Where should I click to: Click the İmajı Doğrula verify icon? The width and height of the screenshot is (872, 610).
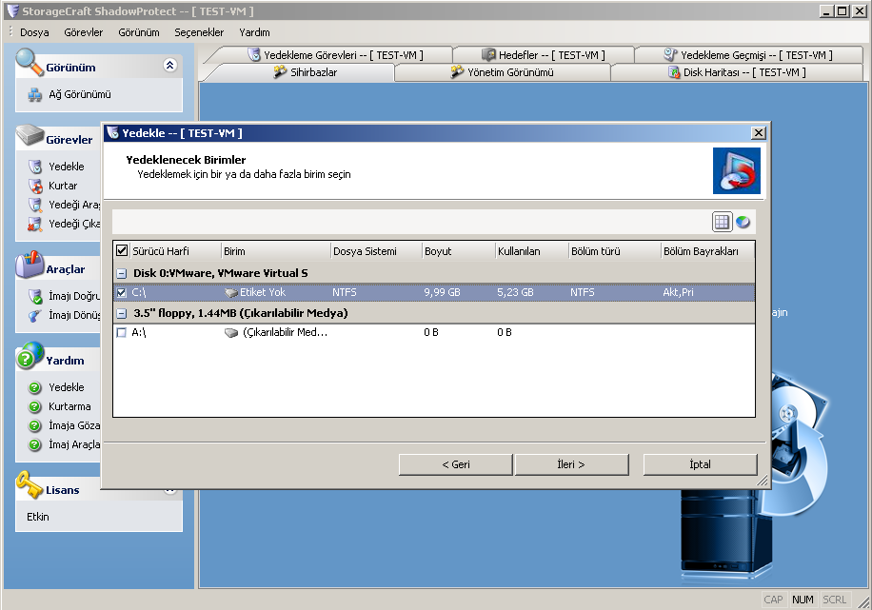(x=35, y=296)
